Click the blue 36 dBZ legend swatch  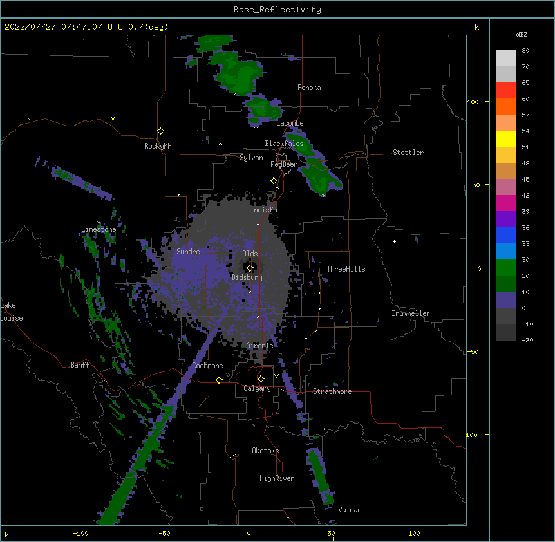[x=506, y=235]
